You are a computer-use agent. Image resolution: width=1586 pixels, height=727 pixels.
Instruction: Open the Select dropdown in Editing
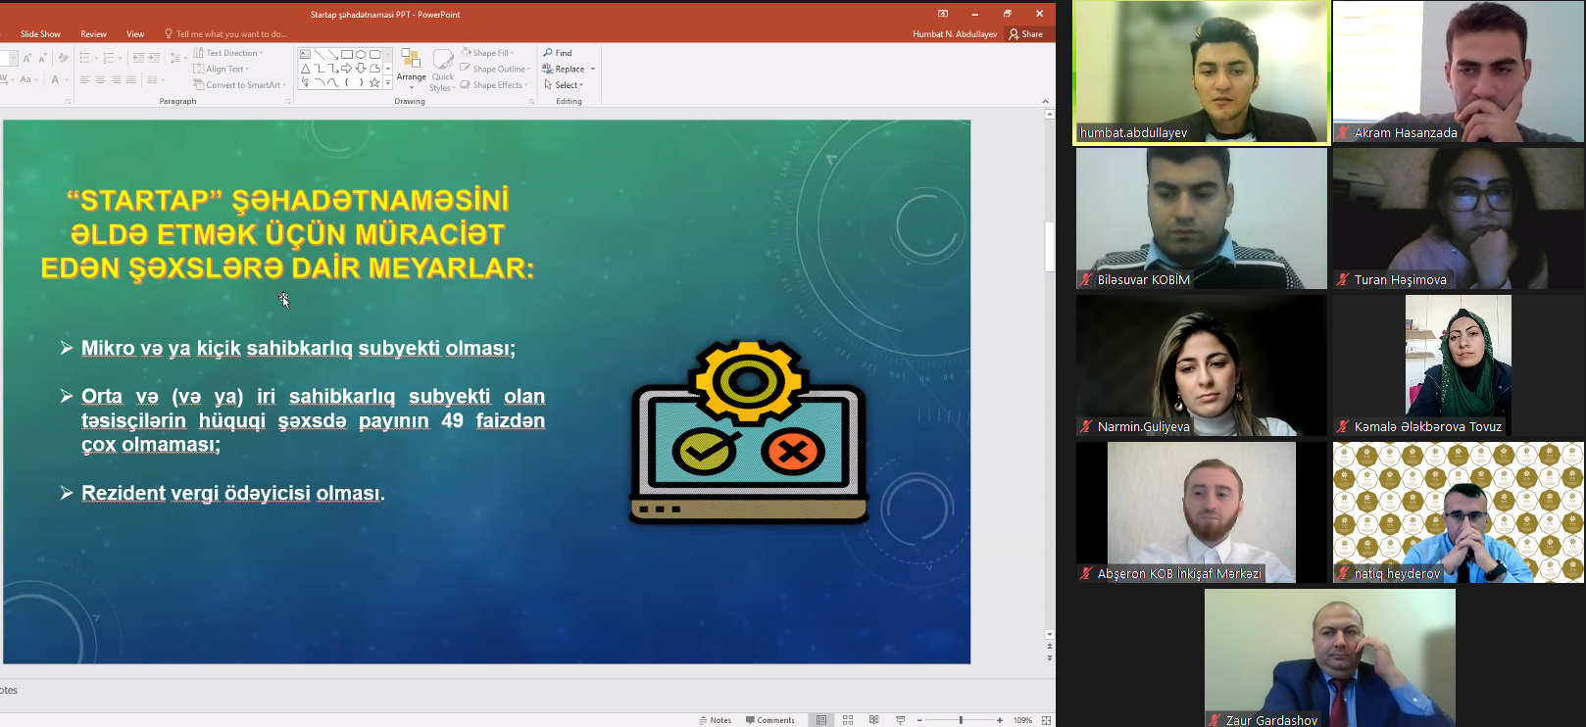point(564,85)
